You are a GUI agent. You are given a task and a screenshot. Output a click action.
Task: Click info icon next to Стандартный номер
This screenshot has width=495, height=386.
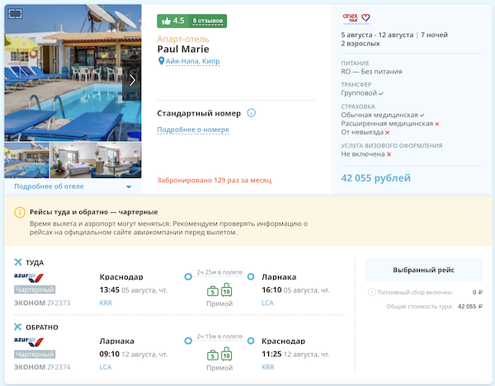(x=252, y=113)
